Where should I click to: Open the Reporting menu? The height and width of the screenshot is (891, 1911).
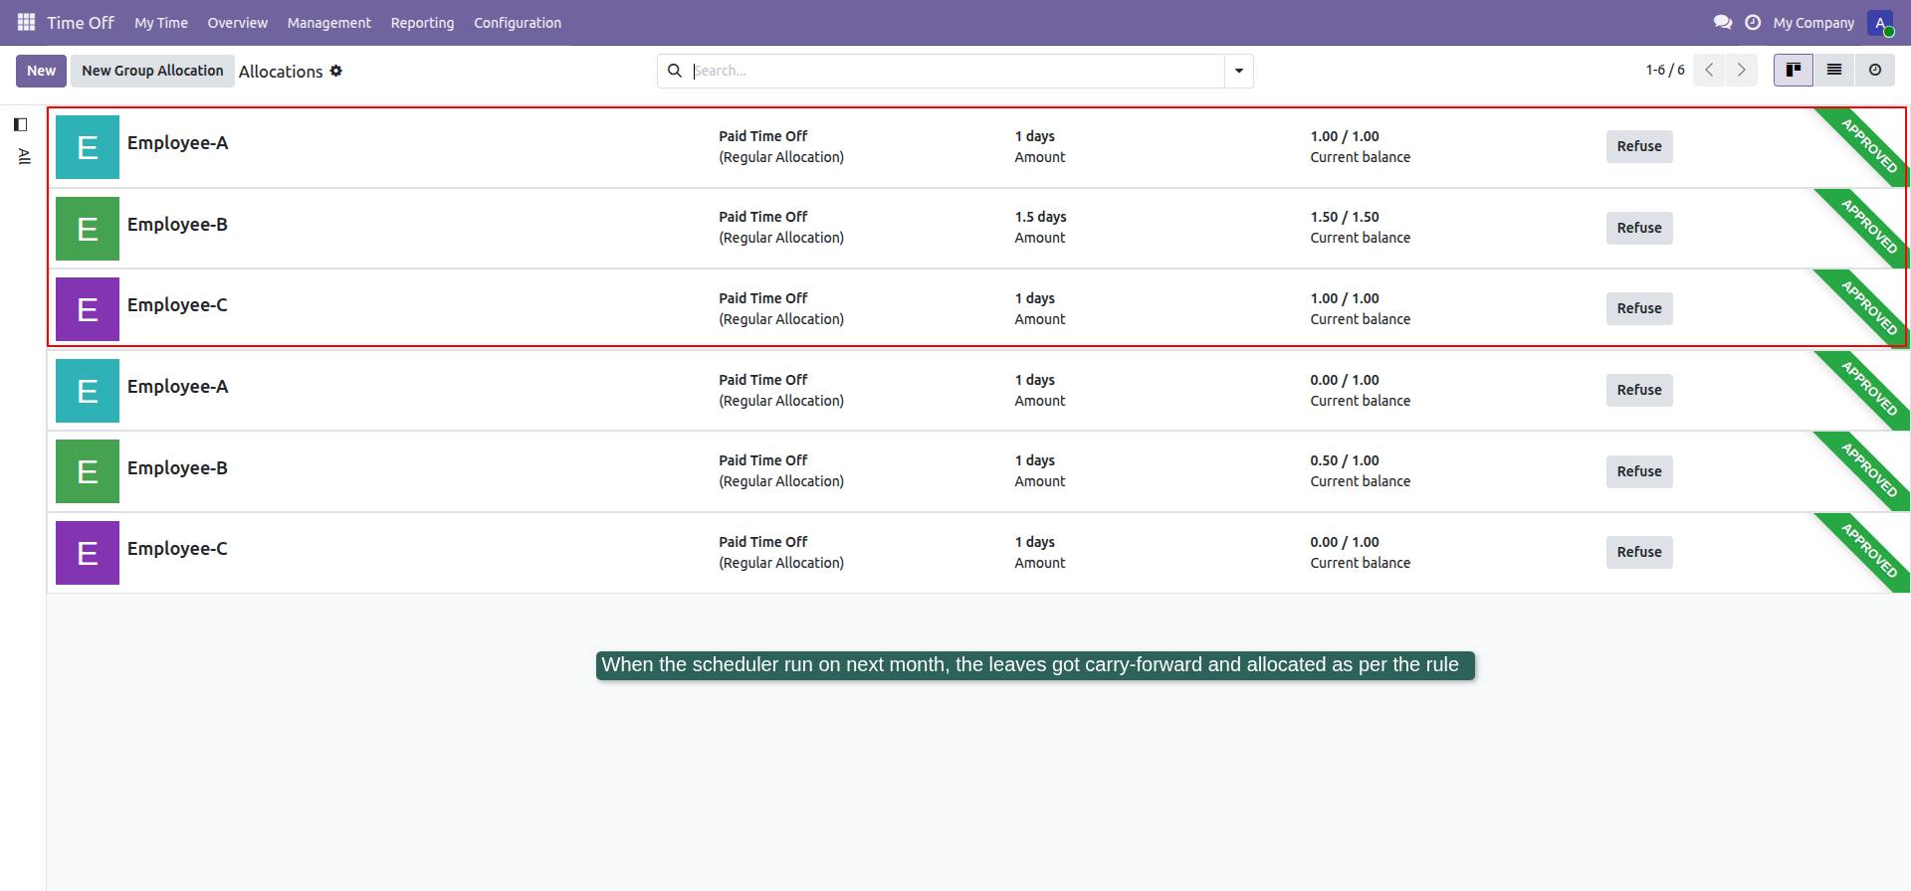point(422,23)
